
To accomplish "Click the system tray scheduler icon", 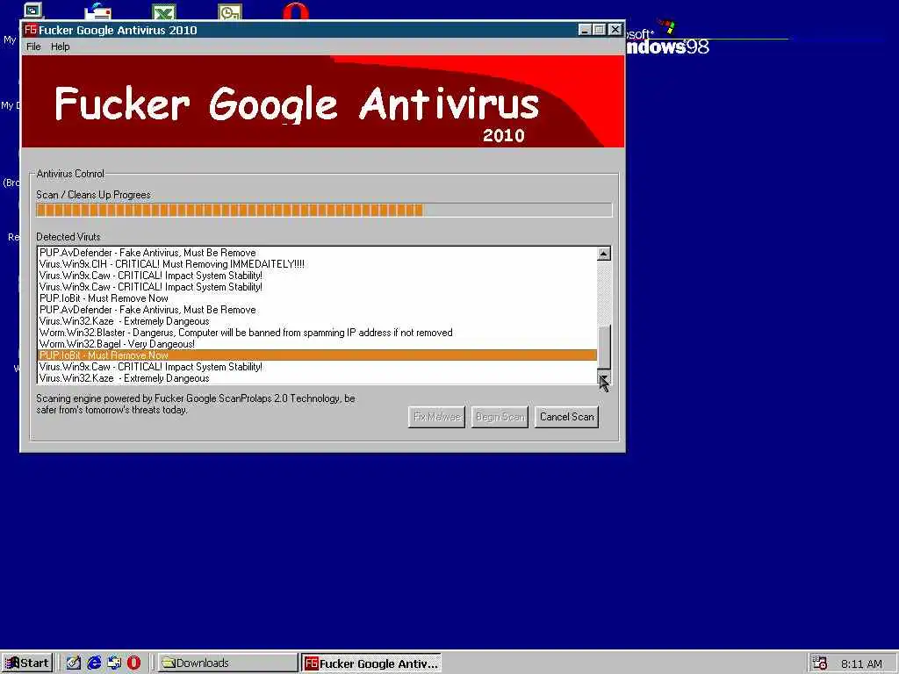I will pyautogui.click(x=820, y=663).
